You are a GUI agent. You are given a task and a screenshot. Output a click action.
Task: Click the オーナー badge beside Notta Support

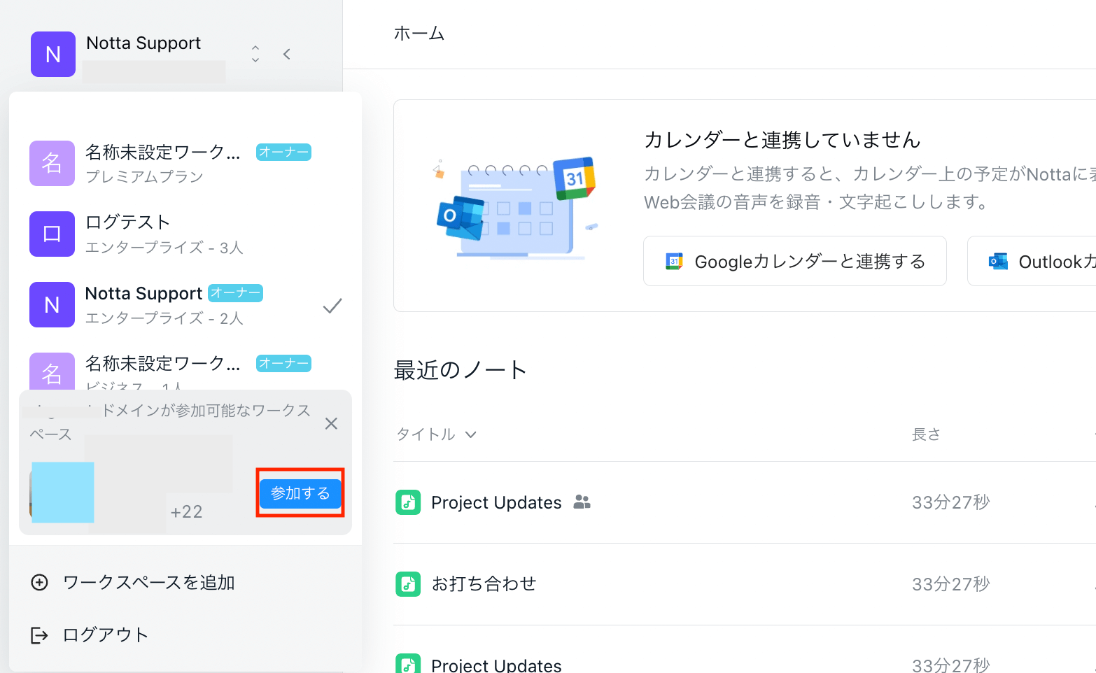coord(236,293)
